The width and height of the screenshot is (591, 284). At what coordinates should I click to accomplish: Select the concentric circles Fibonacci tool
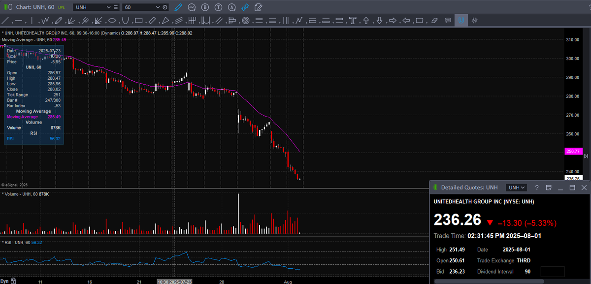(x=245, y=21)
